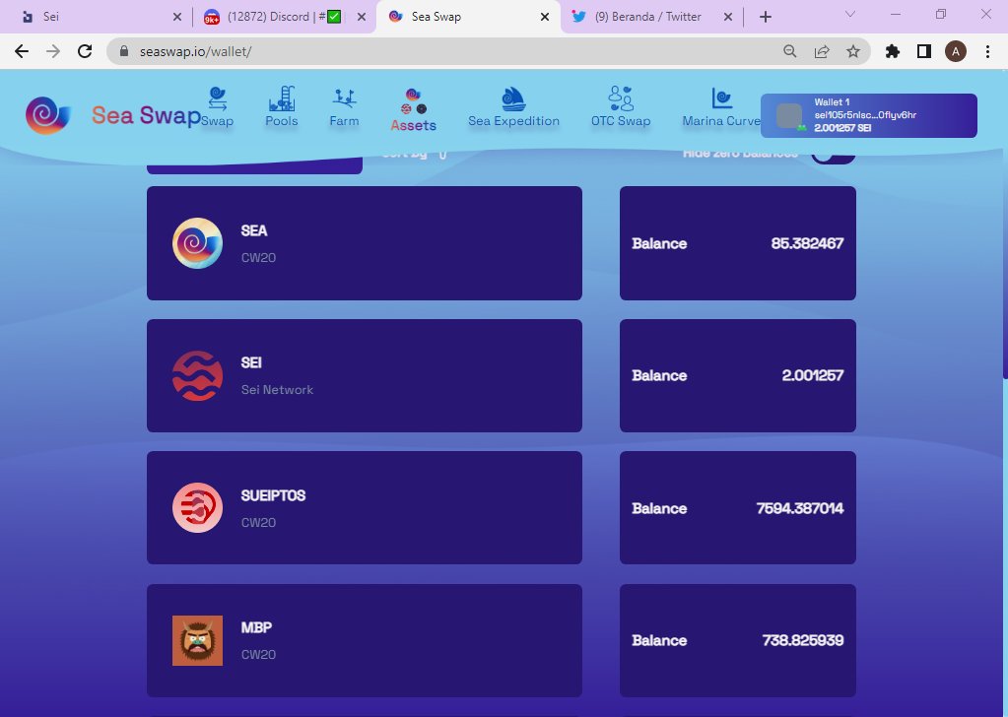Click the wallet avatar in Wallet 1 box
The width and height of the screenshot is (1008, 717).
coord(789,115)
